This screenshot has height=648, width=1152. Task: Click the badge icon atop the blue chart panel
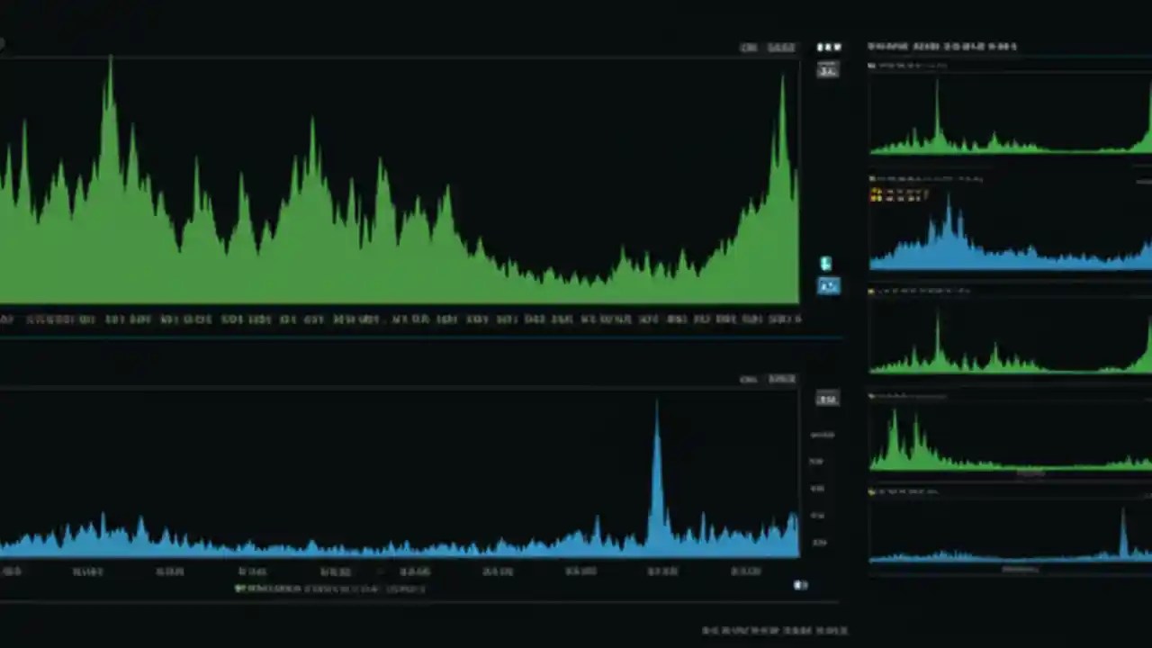click(x=828, y=399)
